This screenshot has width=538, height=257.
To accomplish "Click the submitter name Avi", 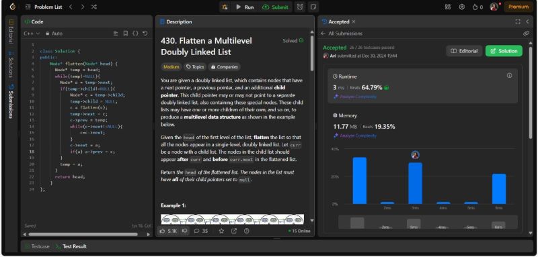I will pyautogui.click(x=333, y=56).
